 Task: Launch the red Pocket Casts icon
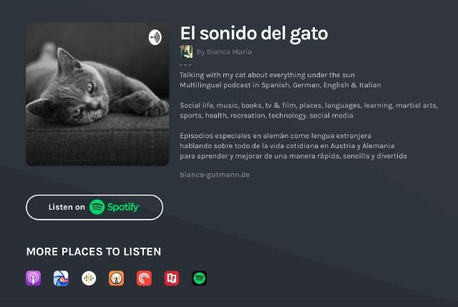(x=144, y=278)
